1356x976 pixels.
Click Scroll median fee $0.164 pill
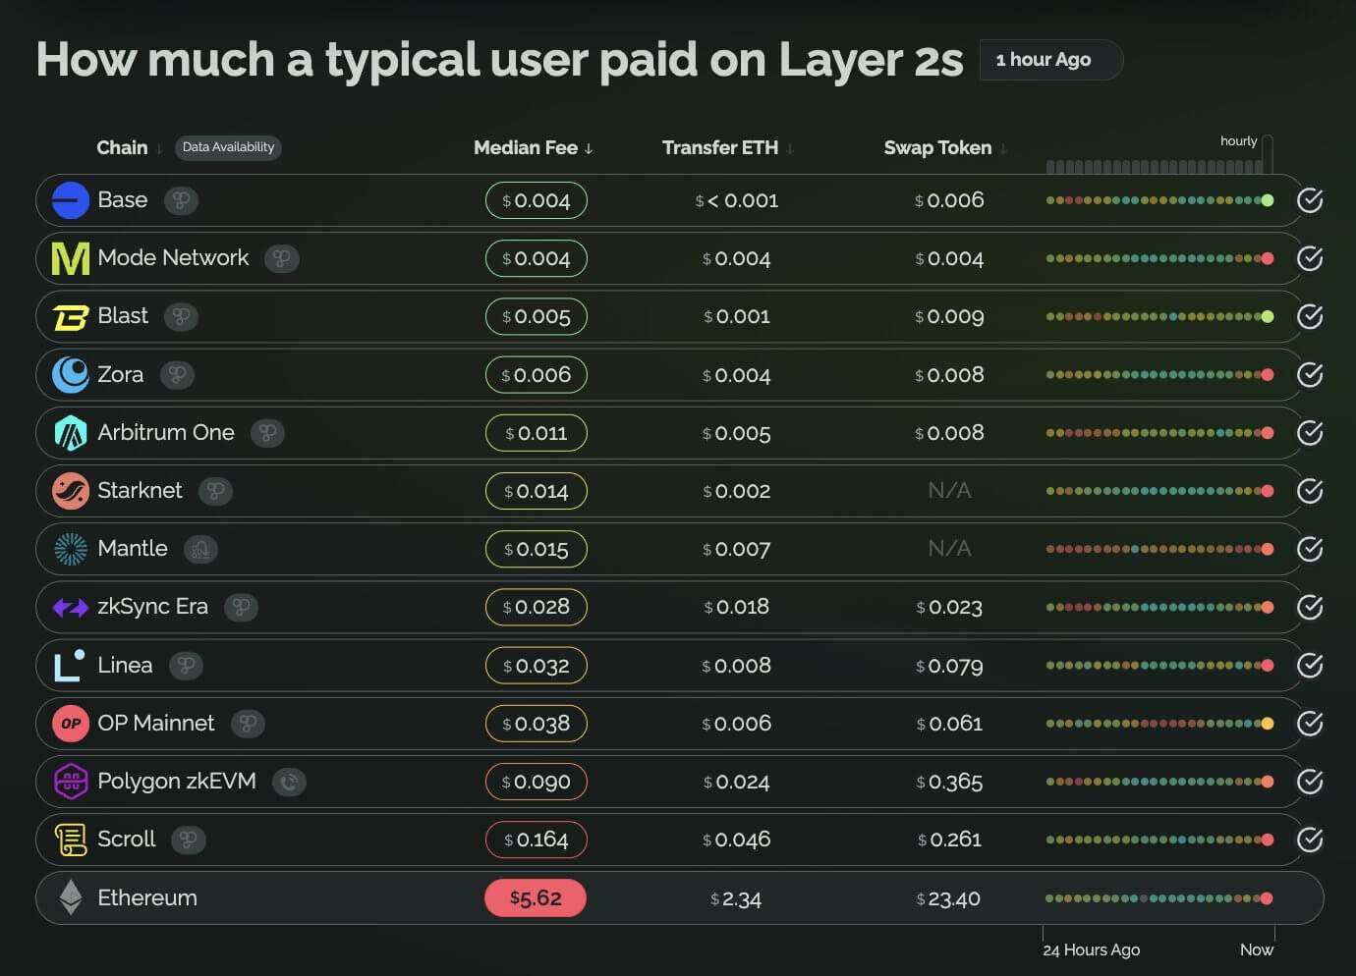pos(537,840)
